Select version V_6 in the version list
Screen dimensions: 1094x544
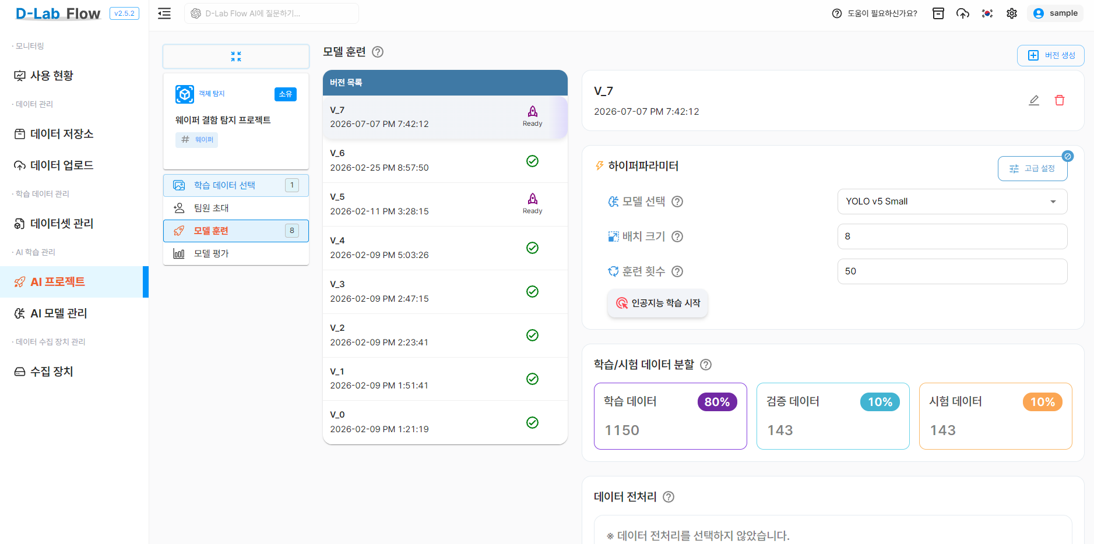(x=445, y=161)
